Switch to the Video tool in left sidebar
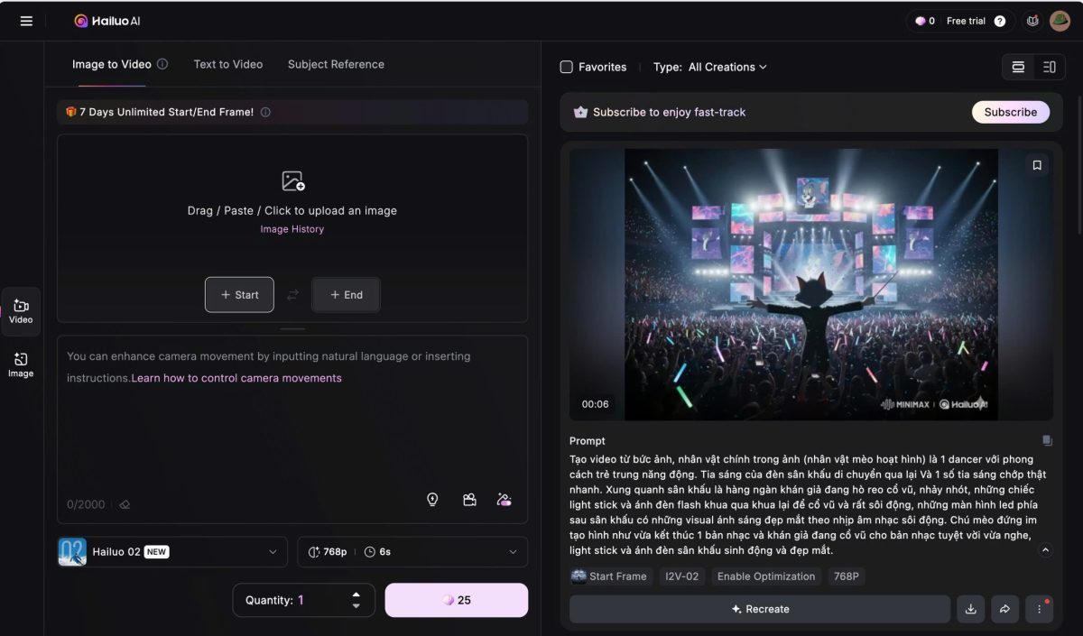This screenshot has height=636, width=1083. [x=20, y=311]
